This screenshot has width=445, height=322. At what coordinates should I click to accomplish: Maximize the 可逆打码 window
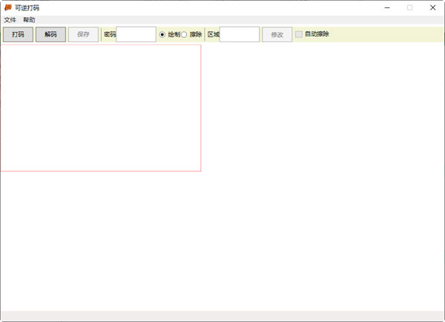pyautogui.click(x=409, y=7)
